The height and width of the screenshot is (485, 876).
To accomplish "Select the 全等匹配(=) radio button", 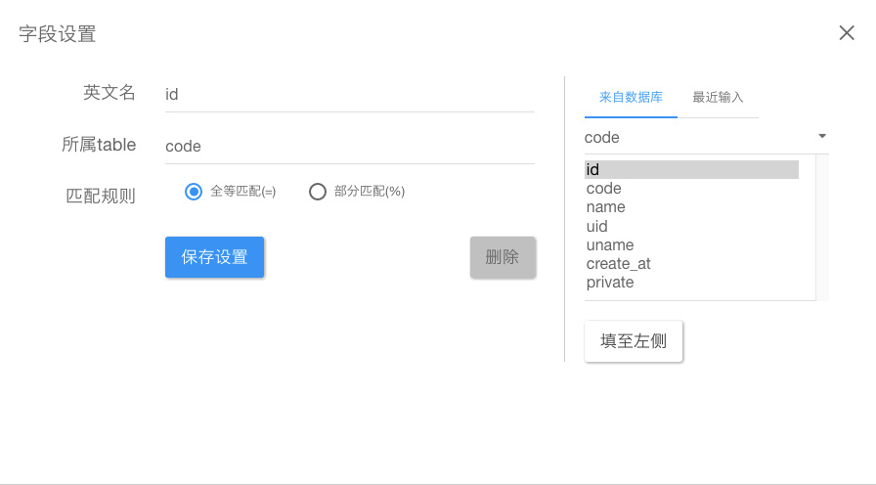I will [194, 192].
